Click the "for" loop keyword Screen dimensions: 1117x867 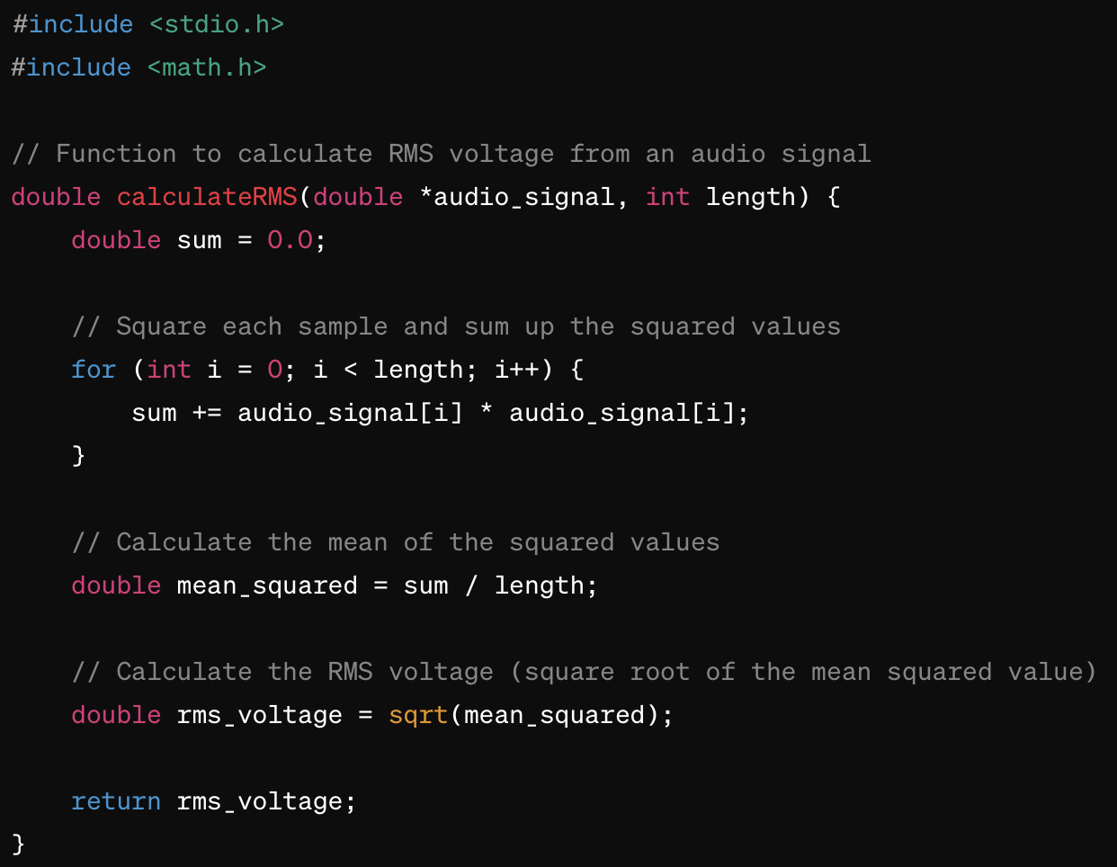(94, 370)
